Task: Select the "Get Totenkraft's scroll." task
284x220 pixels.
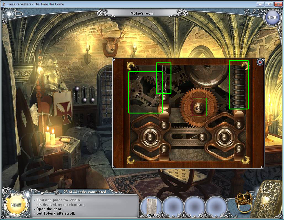Action: pos(56,213)
